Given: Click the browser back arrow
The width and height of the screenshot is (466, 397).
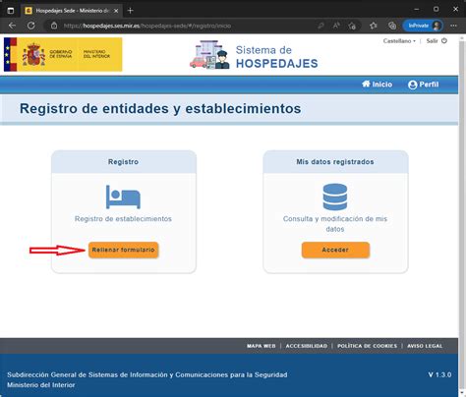Looking at the screenshot, I should tap(12, 26).
